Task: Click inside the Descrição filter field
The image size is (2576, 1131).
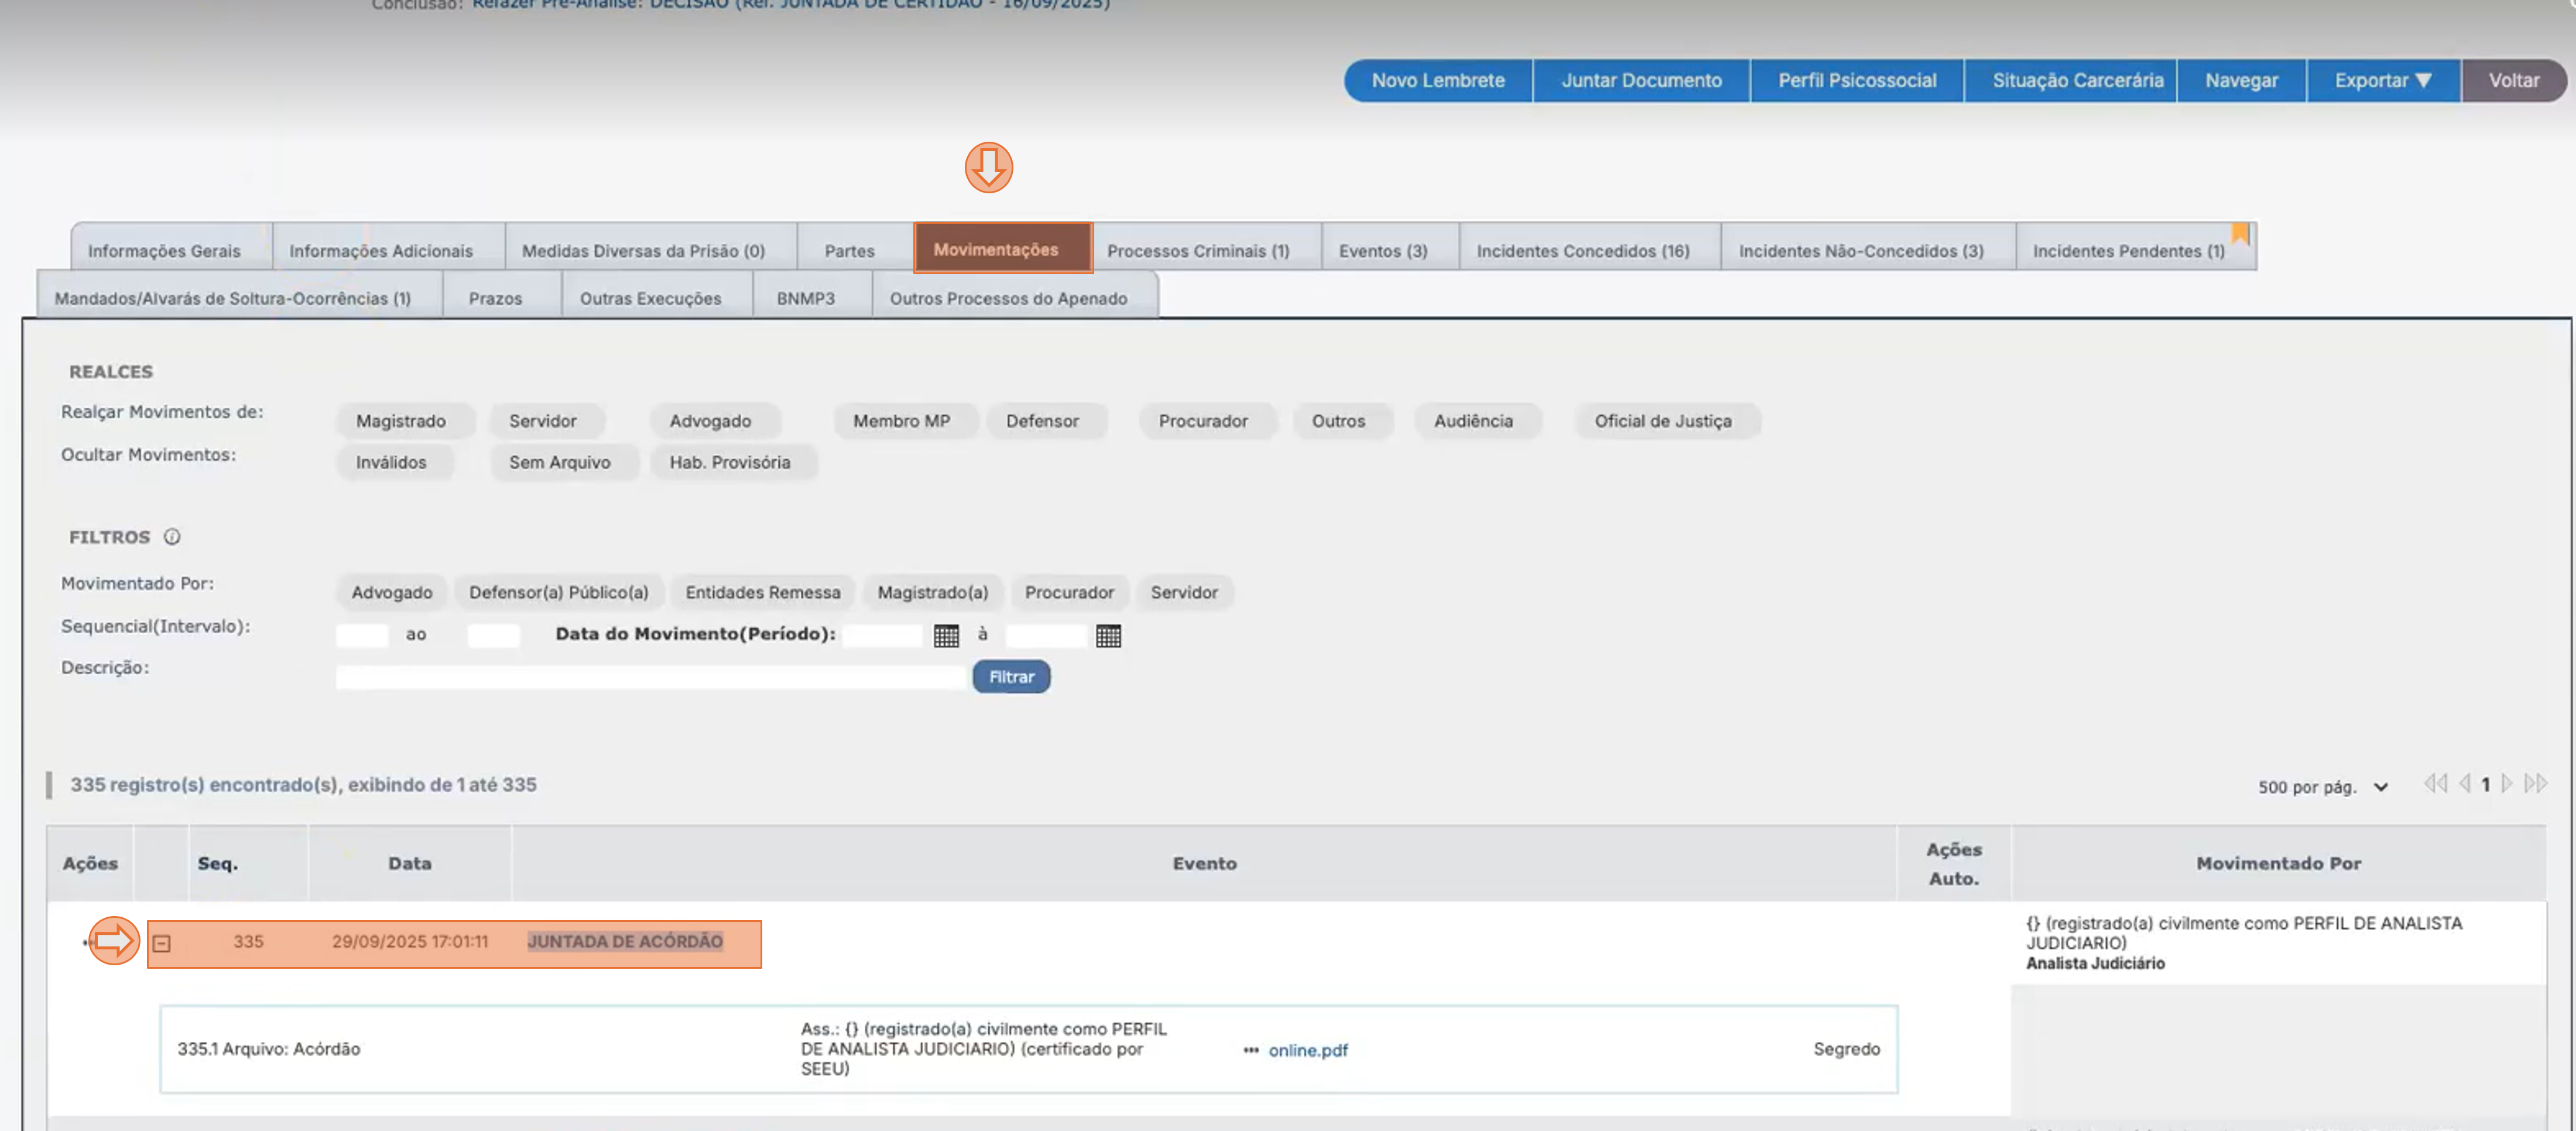Action: (x=650, y=676)
